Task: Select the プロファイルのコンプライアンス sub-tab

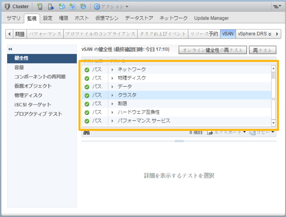Action: pos(100,34)
